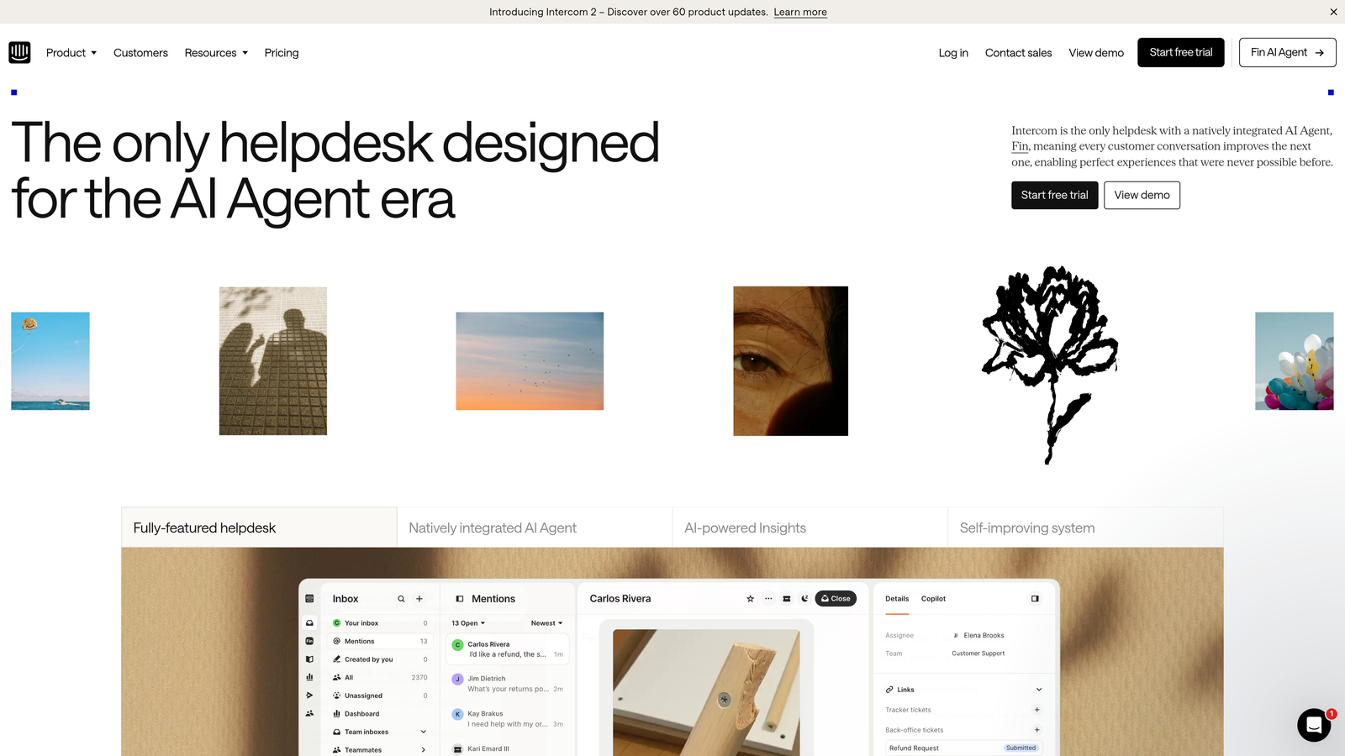Open the reports bar-chart icon in the left rail
The image size is (1345, 756).
[x=309, y=677]
